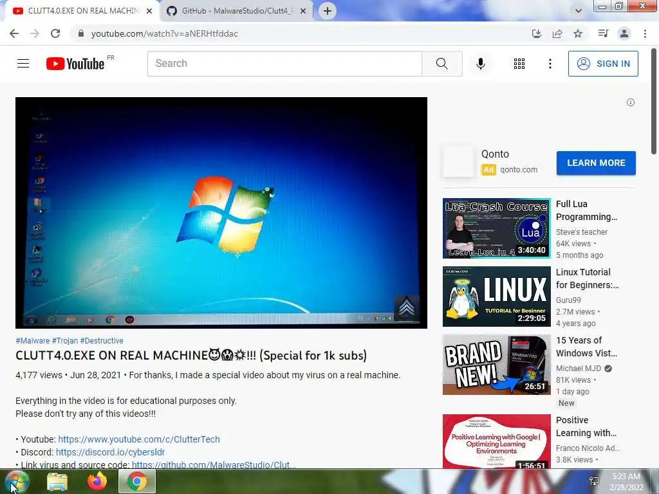Image resolution: width=659 pixels, height=494 pixels.
Task: Click the Positive Learning with video title
Action: (x=586, y=426)
